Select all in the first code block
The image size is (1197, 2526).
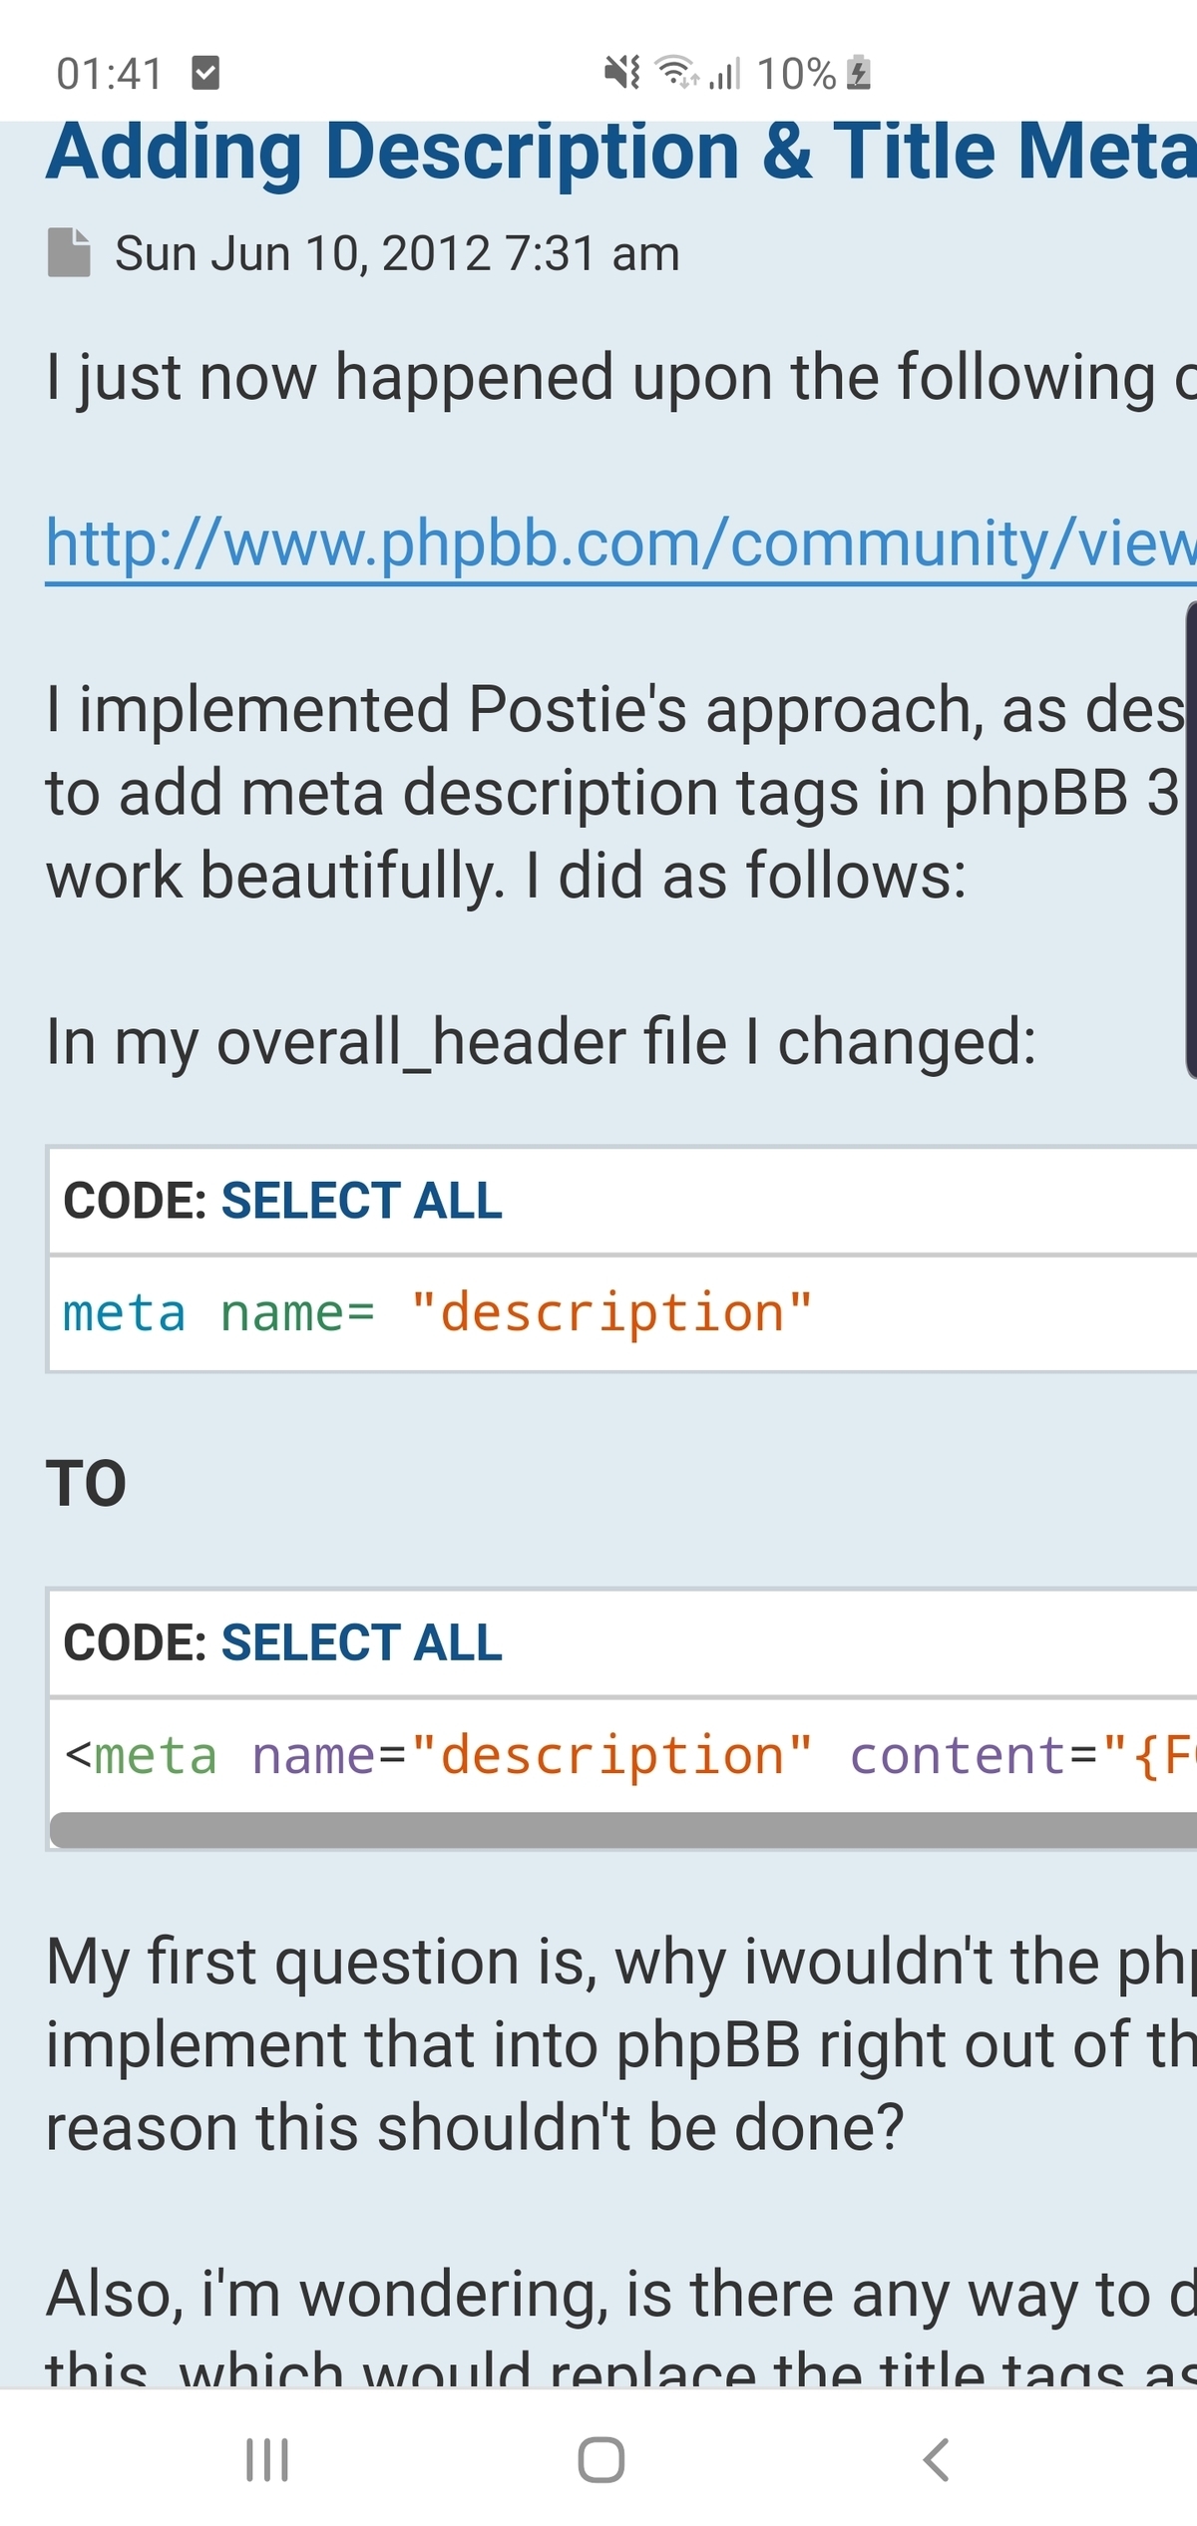tap(361, 1201)
